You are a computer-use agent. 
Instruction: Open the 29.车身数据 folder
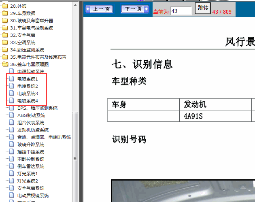pyautogui.click(x=23, y=13)
